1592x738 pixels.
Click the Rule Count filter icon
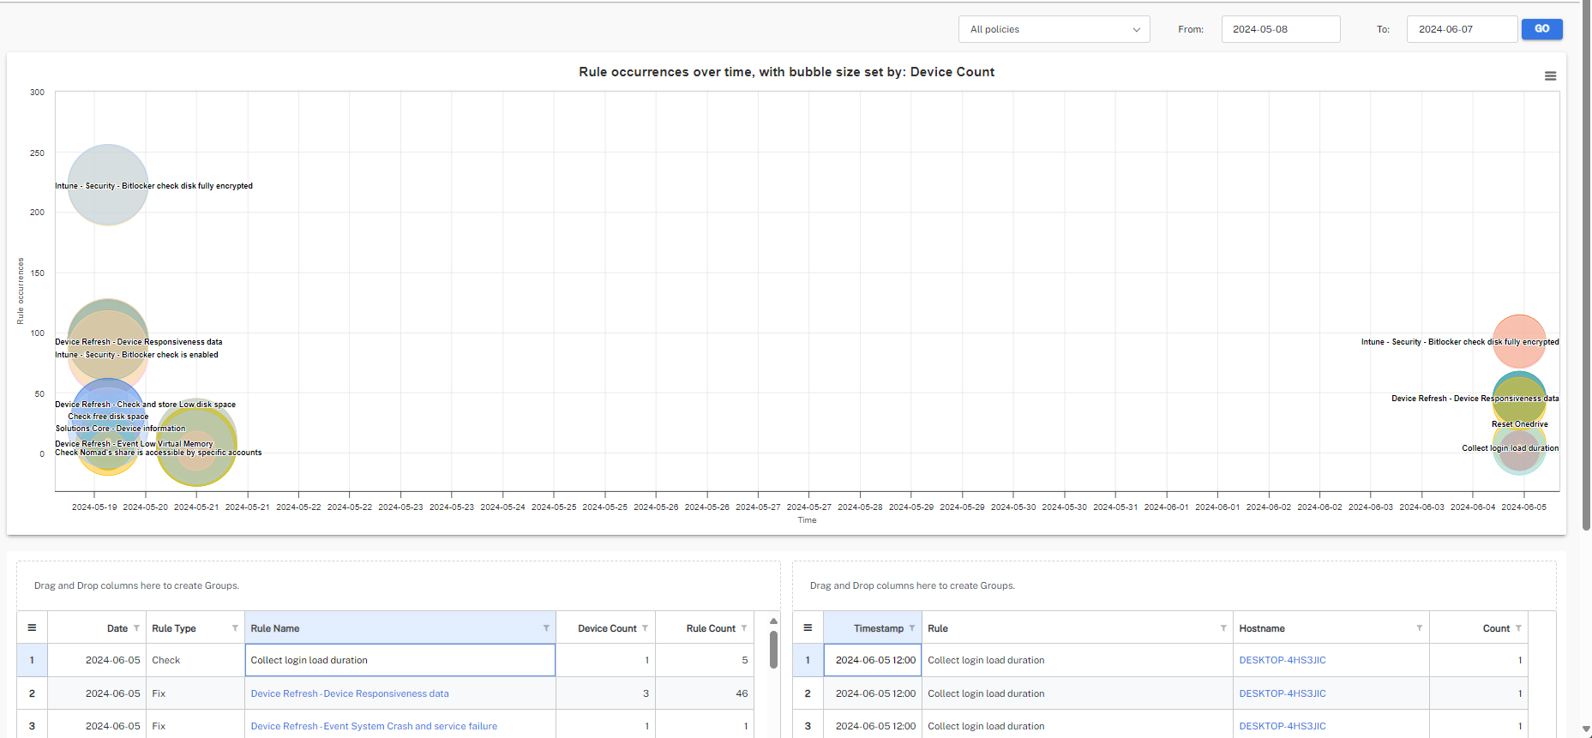pyautogui.click(x=743, y=628)
